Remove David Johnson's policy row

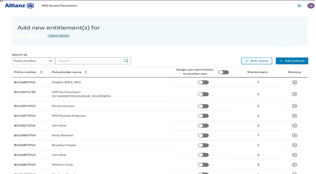(294, 106)
